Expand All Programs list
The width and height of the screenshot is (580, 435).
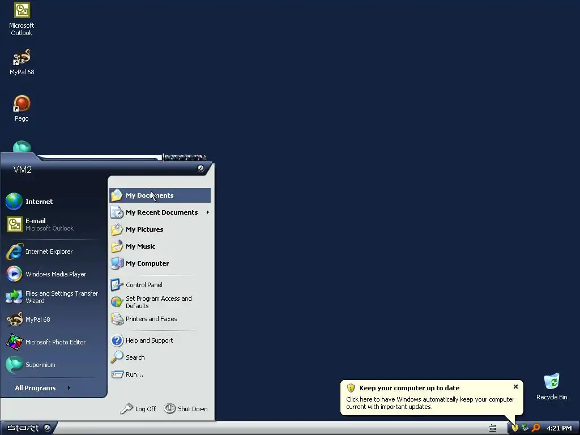pos(42,388)
